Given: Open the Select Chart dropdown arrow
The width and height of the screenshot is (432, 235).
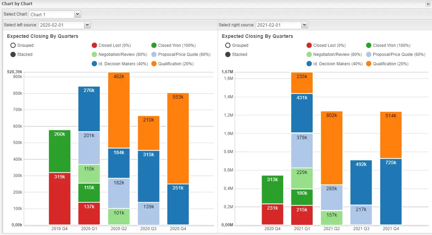Looking at the screenshot, I should click(78, 14).
